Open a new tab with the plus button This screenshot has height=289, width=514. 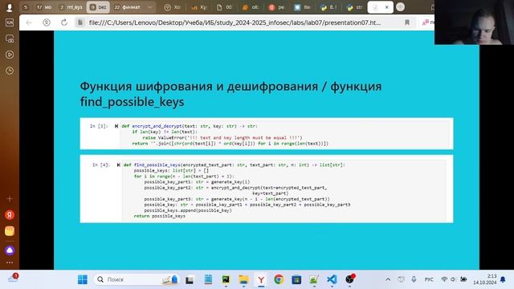tap(400, 7)
